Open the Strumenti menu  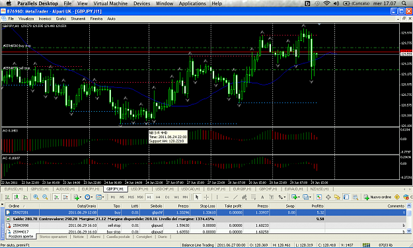coord(78,19)
